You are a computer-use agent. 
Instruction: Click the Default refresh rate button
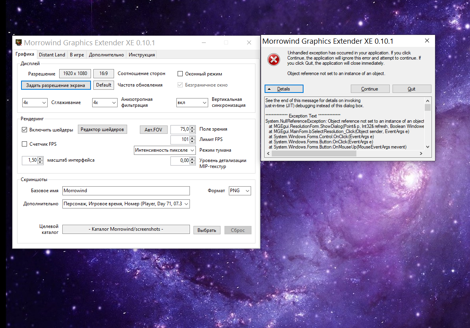[103, 85]
